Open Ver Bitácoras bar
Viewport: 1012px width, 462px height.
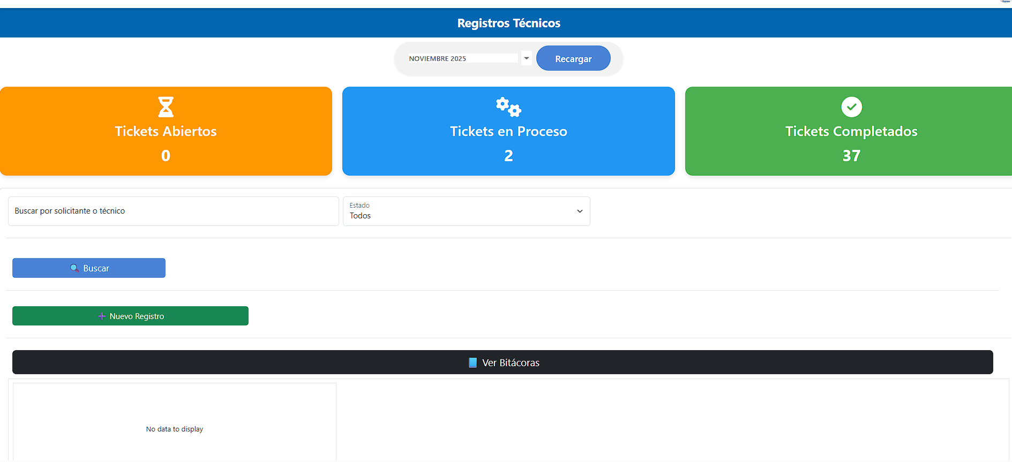coord(503,362)
